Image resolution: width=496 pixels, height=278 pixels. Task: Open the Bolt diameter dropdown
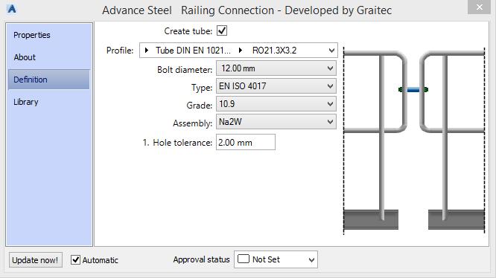[x=276, y=68]
